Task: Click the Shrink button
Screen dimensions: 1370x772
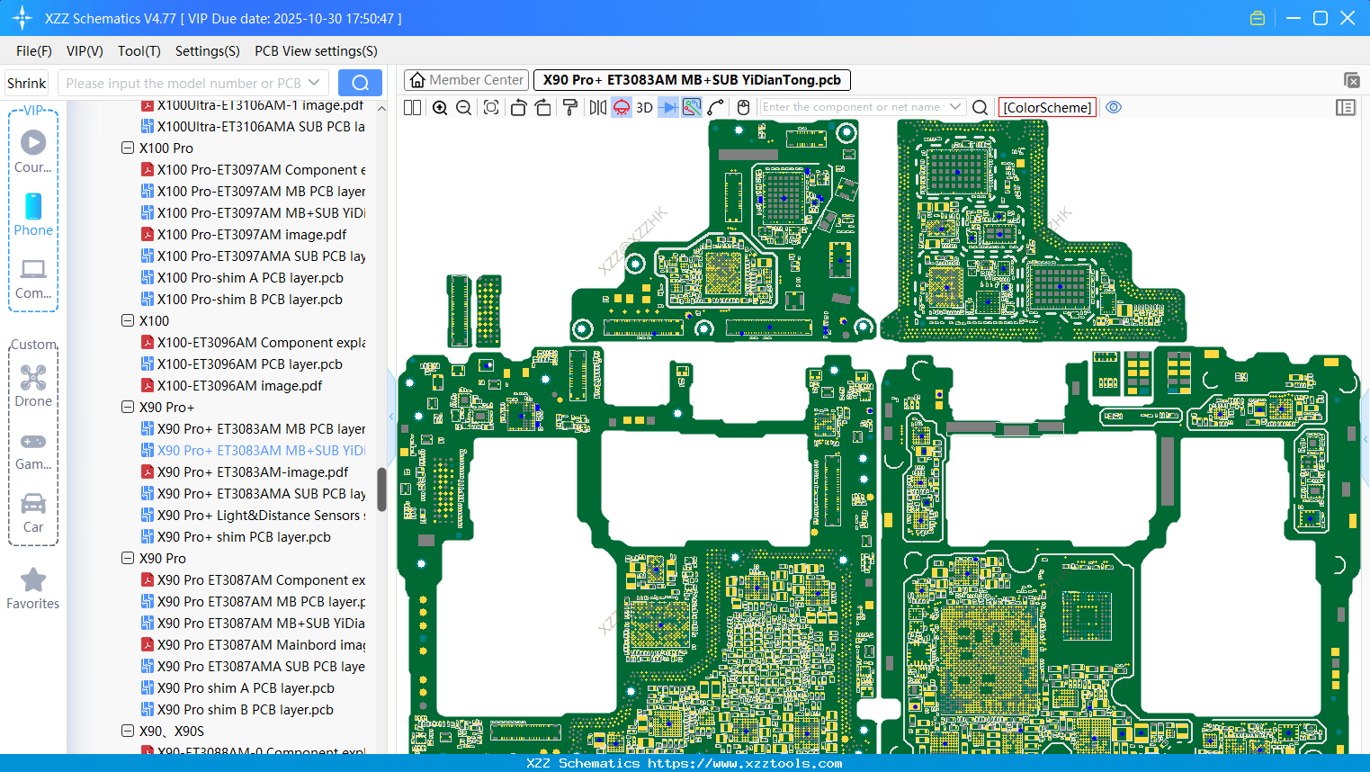Action: (x=26, y=83)
